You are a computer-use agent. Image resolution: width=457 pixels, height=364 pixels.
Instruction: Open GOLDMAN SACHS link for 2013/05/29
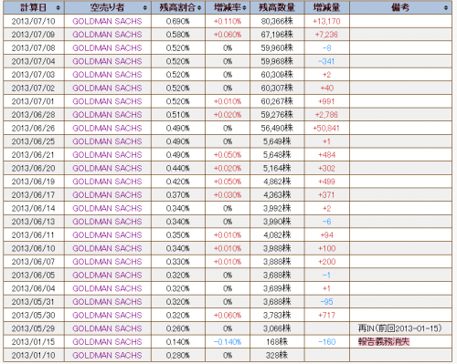[107, 328]
